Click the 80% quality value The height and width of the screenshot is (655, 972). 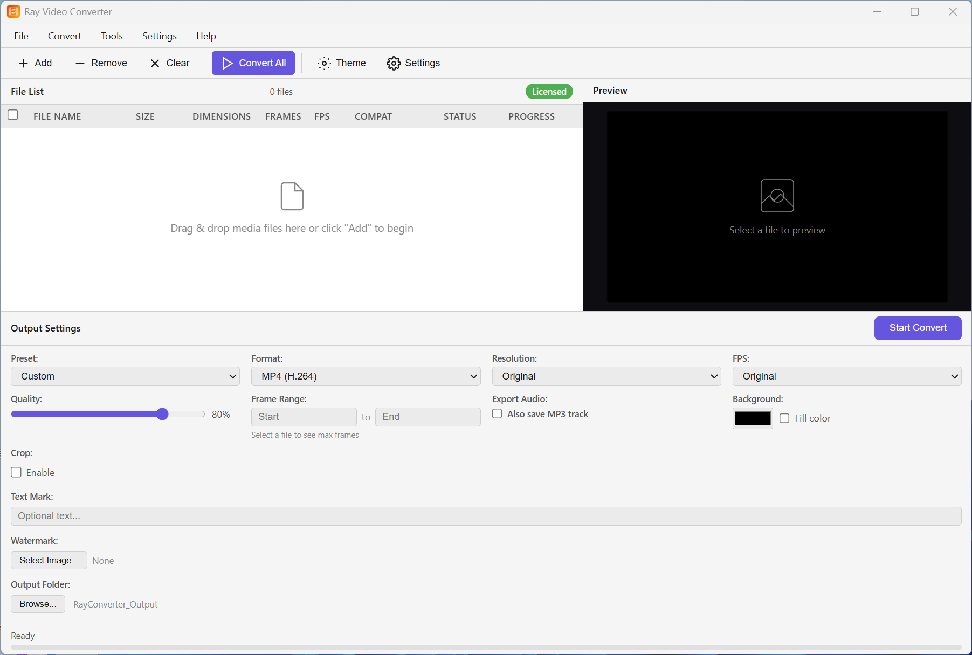tap(221, 414)
